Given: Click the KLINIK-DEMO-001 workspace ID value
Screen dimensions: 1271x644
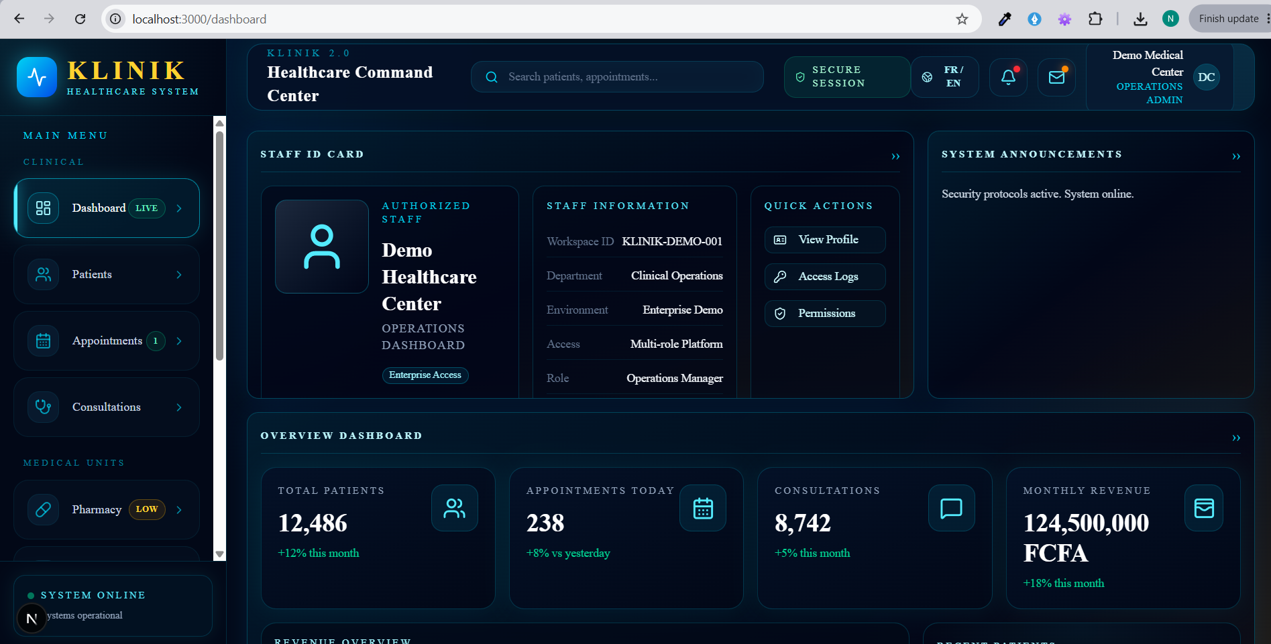Looking at the screenshot, I should [672, 241].
